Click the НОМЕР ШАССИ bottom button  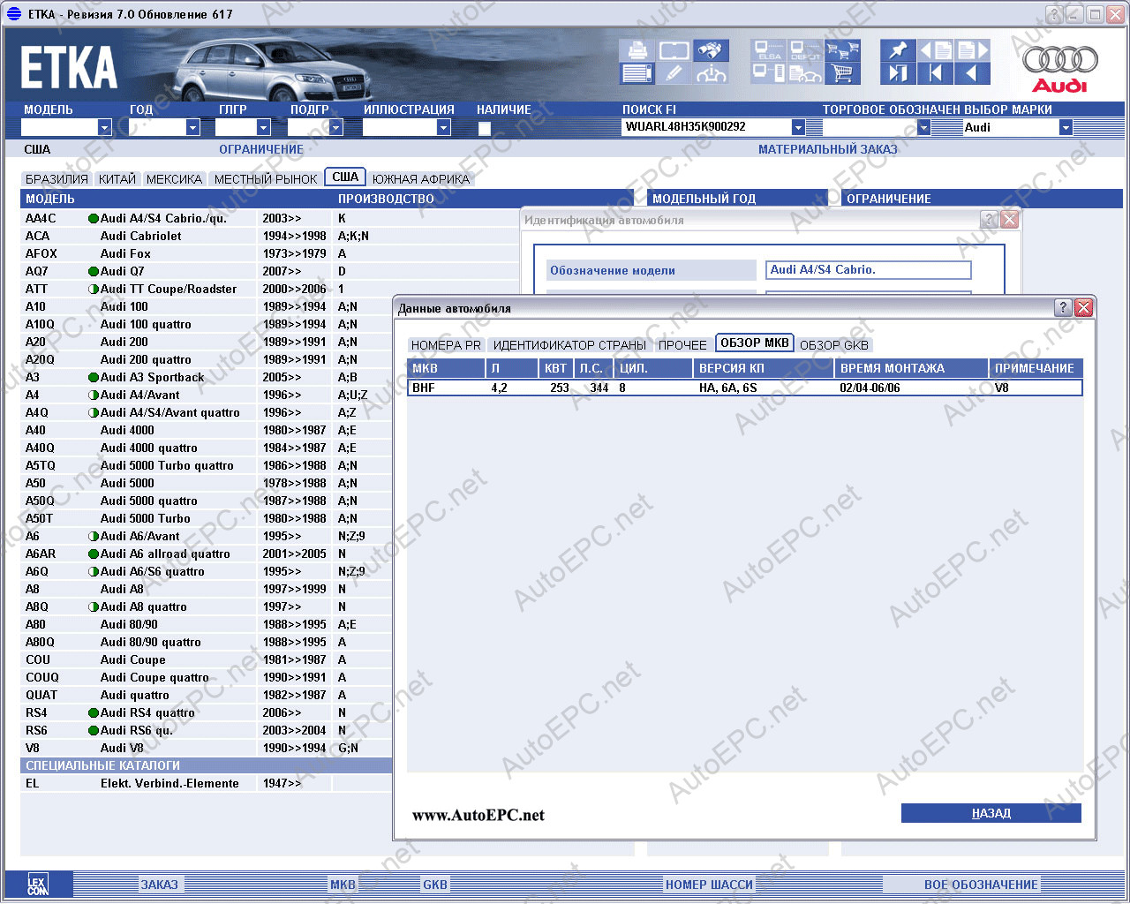(x=709, y=885)
